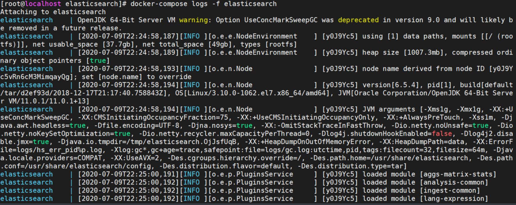Click the yellow 'deprecated' word
The height and width of the screenshot is (205, 516).
pos(358,20)
